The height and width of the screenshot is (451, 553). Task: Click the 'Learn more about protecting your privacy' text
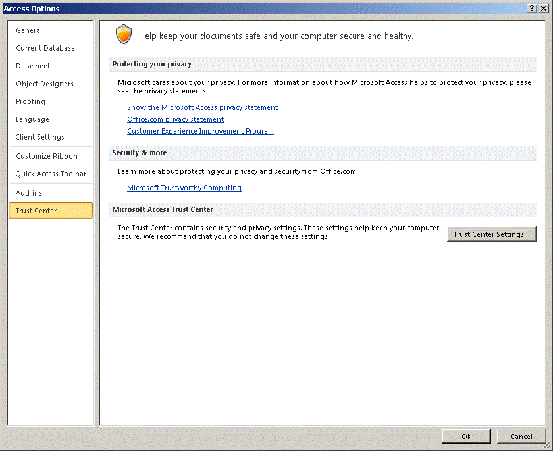pyautogui.click(x=238, y=171)
